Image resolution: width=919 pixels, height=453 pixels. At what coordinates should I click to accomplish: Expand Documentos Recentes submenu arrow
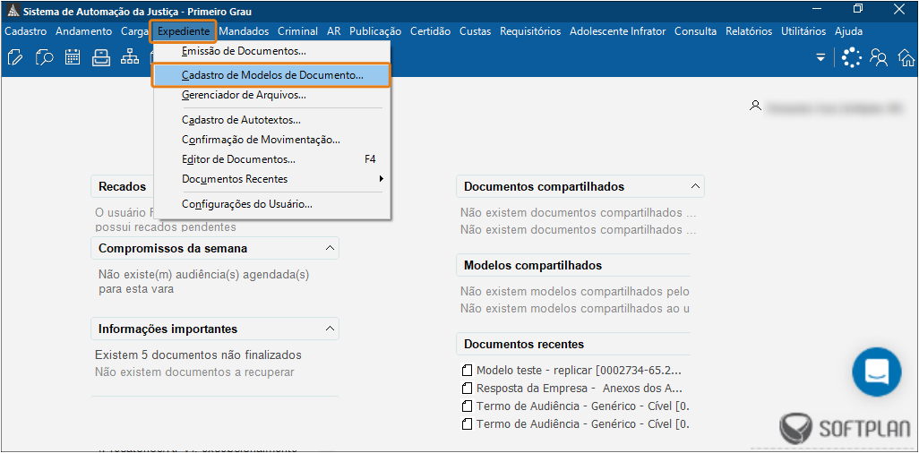pyautogui.click(x=381, y=179)
